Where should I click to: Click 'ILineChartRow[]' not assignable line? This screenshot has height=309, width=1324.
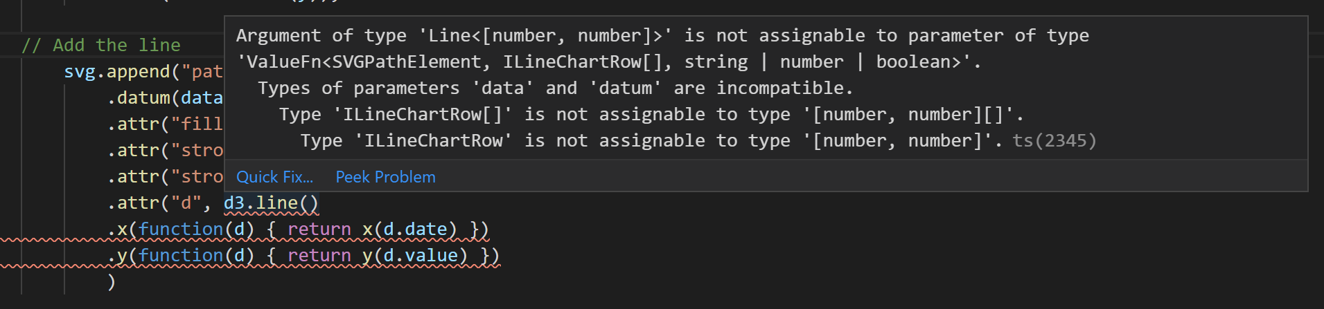[x=651, y=115]
